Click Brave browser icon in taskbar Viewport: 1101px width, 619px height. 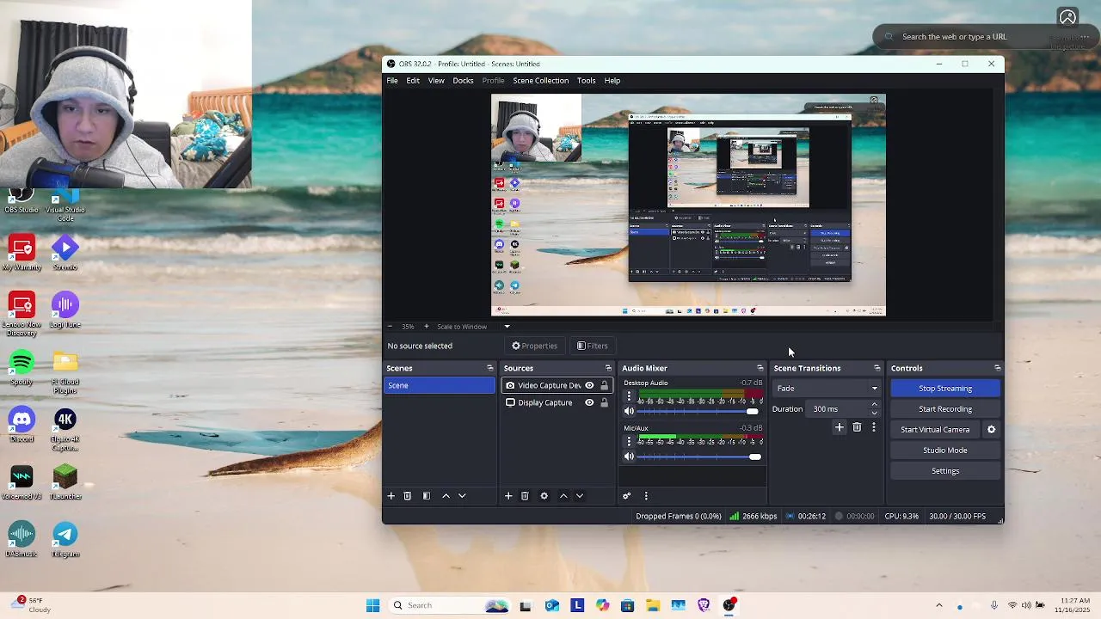point(704,605)
